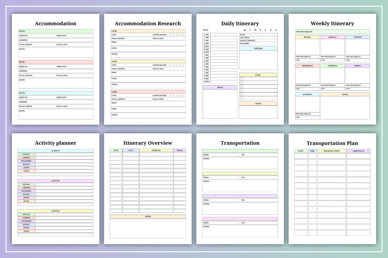Click the TODAY'S BUDGET field
Image resolution: width=388 pixels, height=258 pixels.
point(258,41)
